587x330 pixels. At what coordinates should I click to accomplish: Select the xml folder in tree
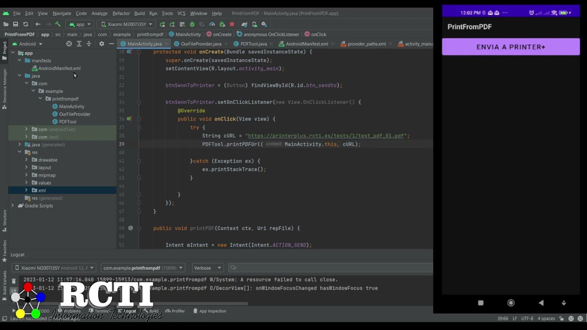42,190
